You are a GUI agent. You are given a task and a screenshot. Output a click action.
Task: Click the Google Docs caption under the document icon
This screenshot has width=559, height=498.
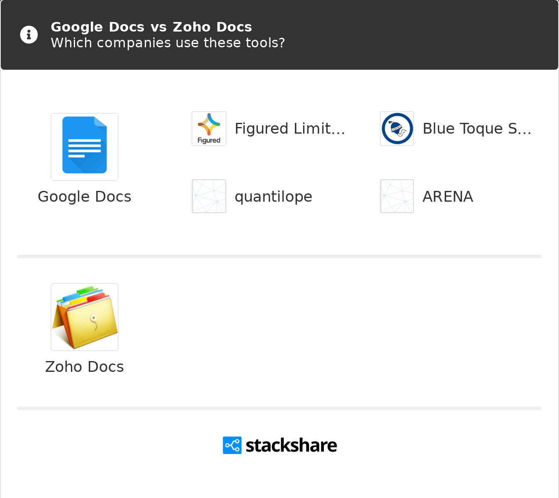(85, 197)
